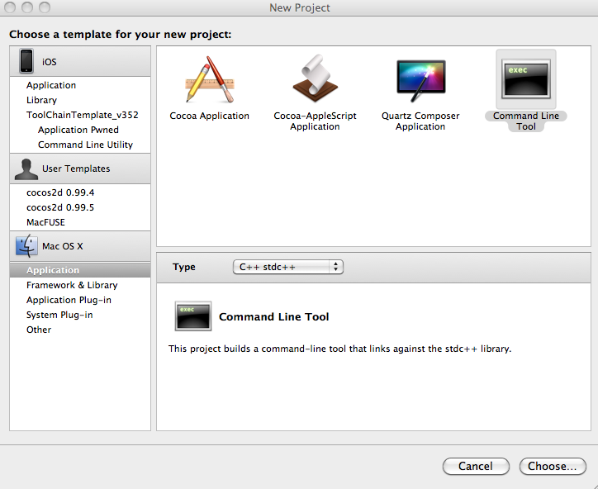
Task: Select Command Line Utility category
Action: click(x=85, y=145)
